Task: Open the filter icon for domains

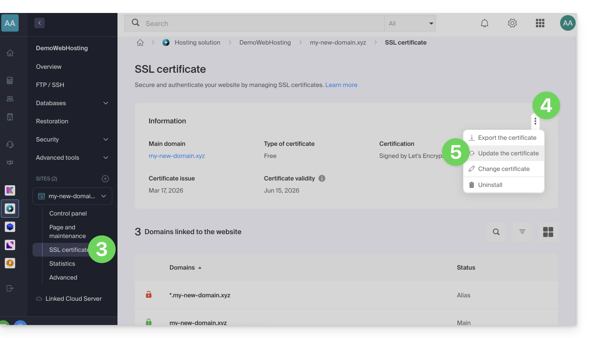Action: tap(522, 232)
